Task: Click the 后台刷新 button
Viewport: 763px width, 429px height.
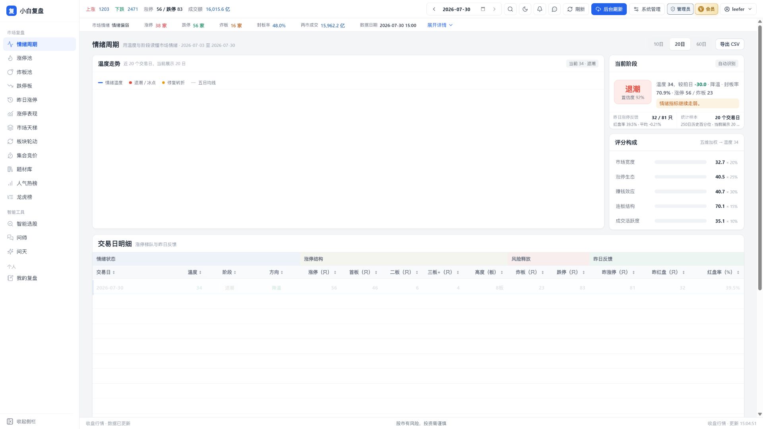Action: (609, 9)
